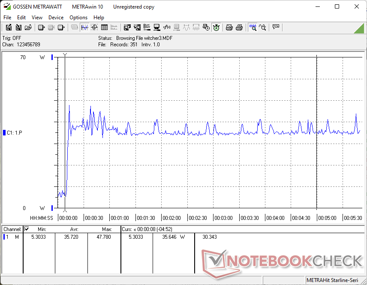Click the first save file toolbar icon

tap(9, 27)
